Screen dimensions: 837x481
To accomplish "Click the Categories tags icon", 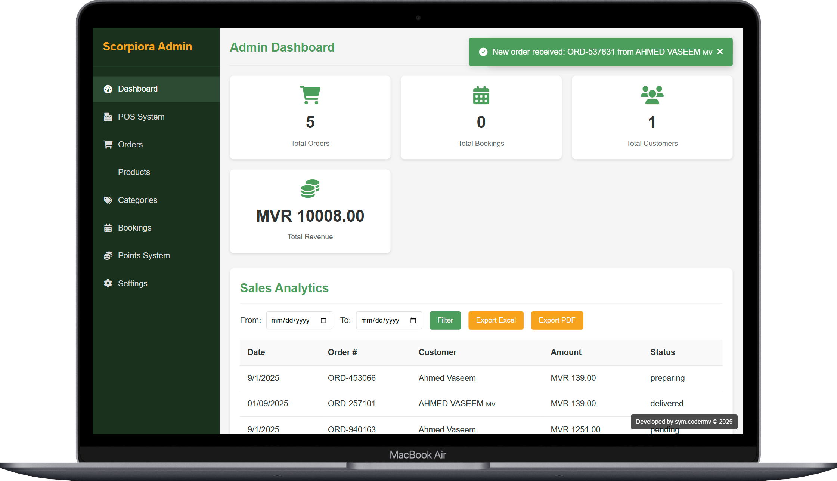I will point(108,200).
